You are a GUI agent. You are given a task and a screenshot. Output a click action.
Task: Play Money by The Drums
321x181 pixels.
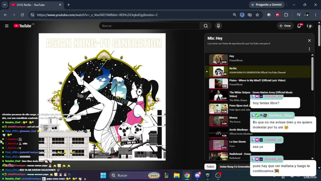pos(219,121)
